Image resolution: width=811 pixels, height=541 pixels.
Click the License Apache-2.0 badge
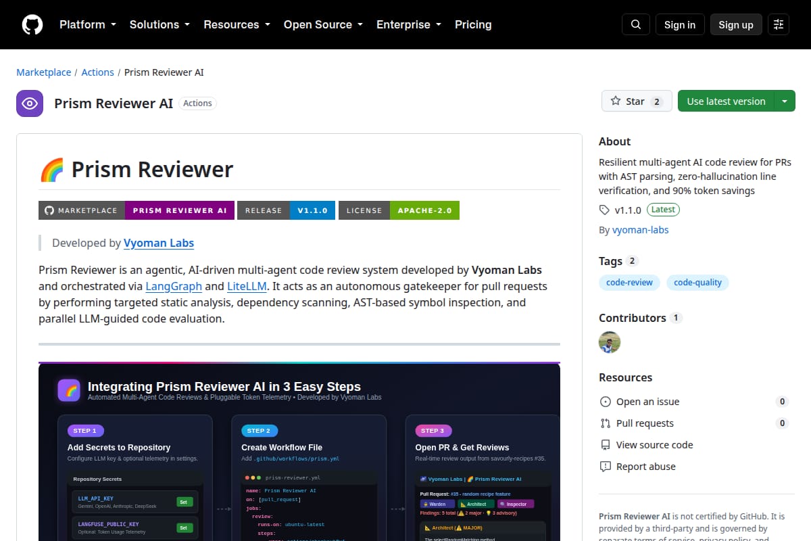[x=399, y=210]
